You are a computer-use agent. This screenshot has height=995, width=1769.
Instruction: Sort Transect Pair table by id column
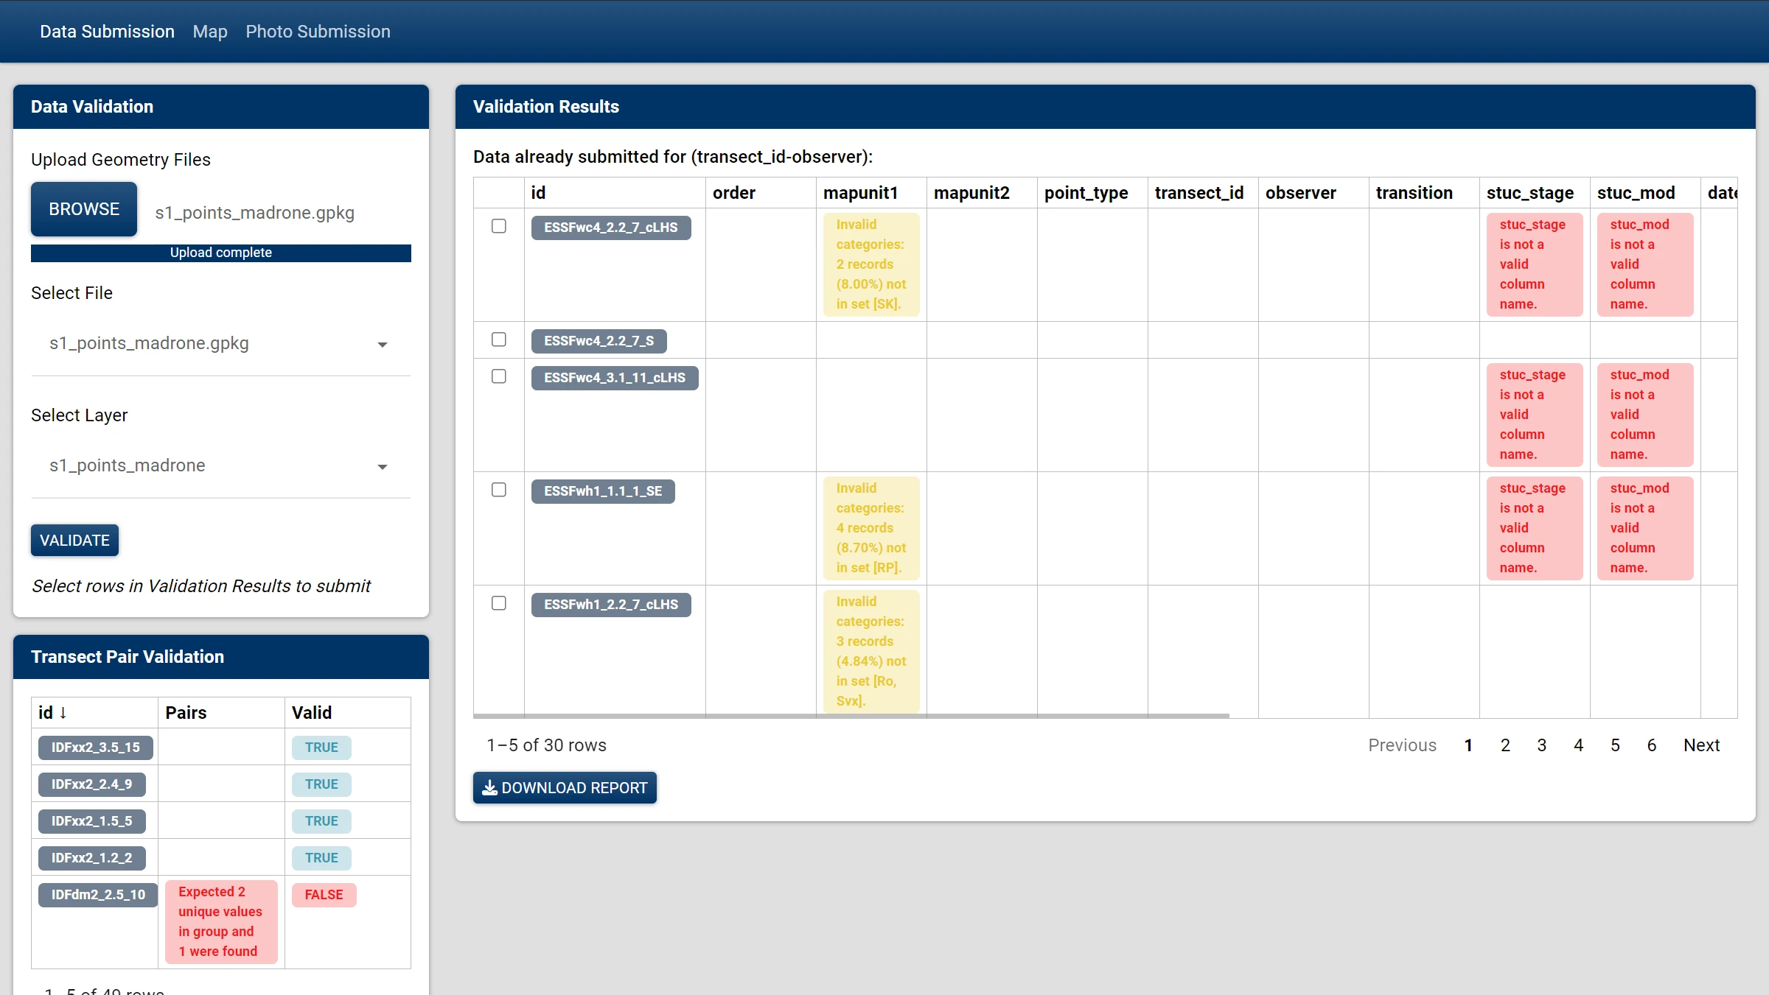[x=52, y=712]
